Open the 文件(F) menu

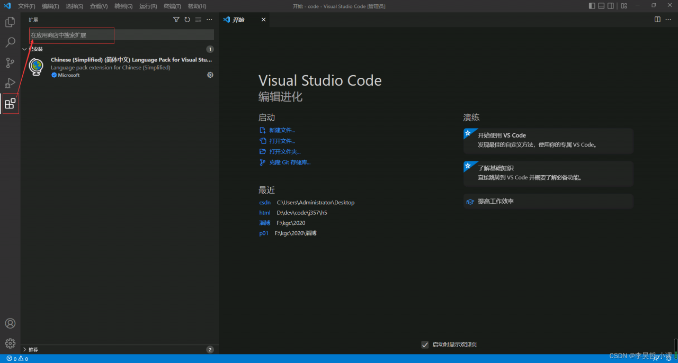[x=26, y=6]
